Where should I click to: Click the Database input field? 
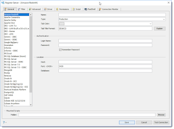click(x=105, y=71)
